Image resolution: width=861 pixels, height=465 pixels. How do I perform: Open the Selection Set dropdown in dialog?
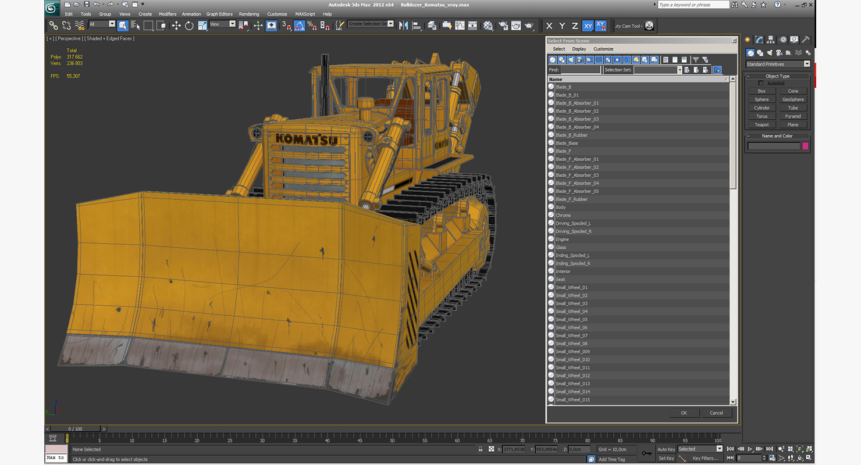coord(658,70)
